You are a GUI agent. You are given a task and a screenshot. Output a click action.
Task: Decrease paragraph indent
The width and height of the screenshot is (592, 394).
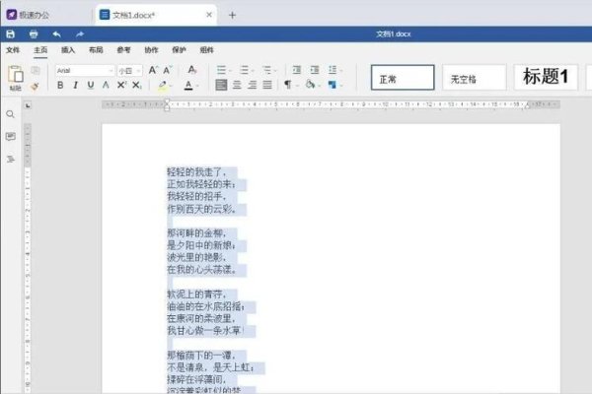pos(297,70)
